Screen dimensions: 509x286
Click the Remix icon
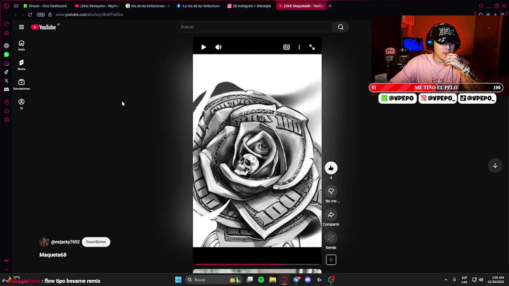(331, 238)
